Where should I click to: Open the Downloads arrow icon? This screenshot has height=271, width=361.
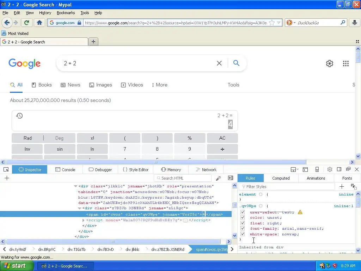click(355, 23)
